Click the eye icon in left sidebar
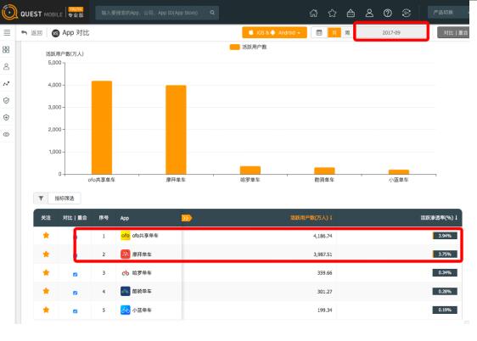477x341 pixels. click(7, 134)
